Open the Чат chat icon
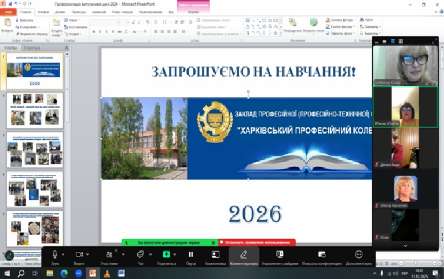 (x=140, y=255)
